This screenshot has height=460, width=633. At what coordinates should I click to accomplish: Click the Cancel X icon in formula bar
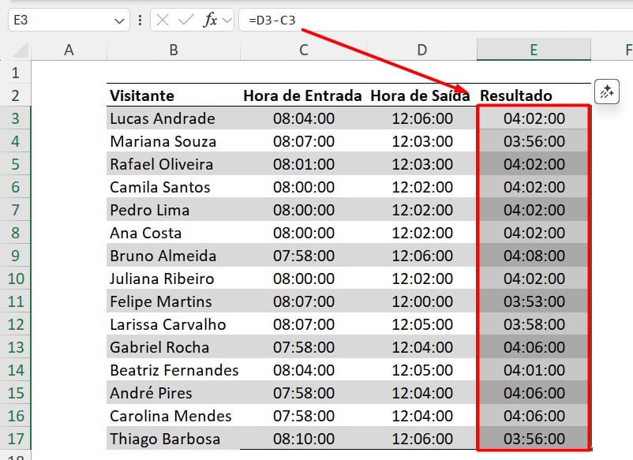point(163,21)
